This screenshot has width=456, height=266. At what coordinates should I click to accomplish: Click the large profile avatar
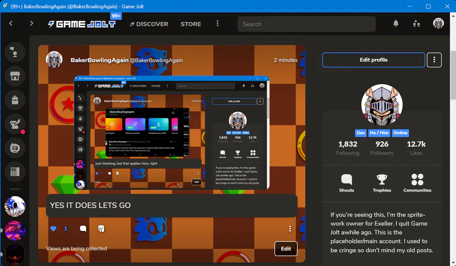click(x=382, y=105)
